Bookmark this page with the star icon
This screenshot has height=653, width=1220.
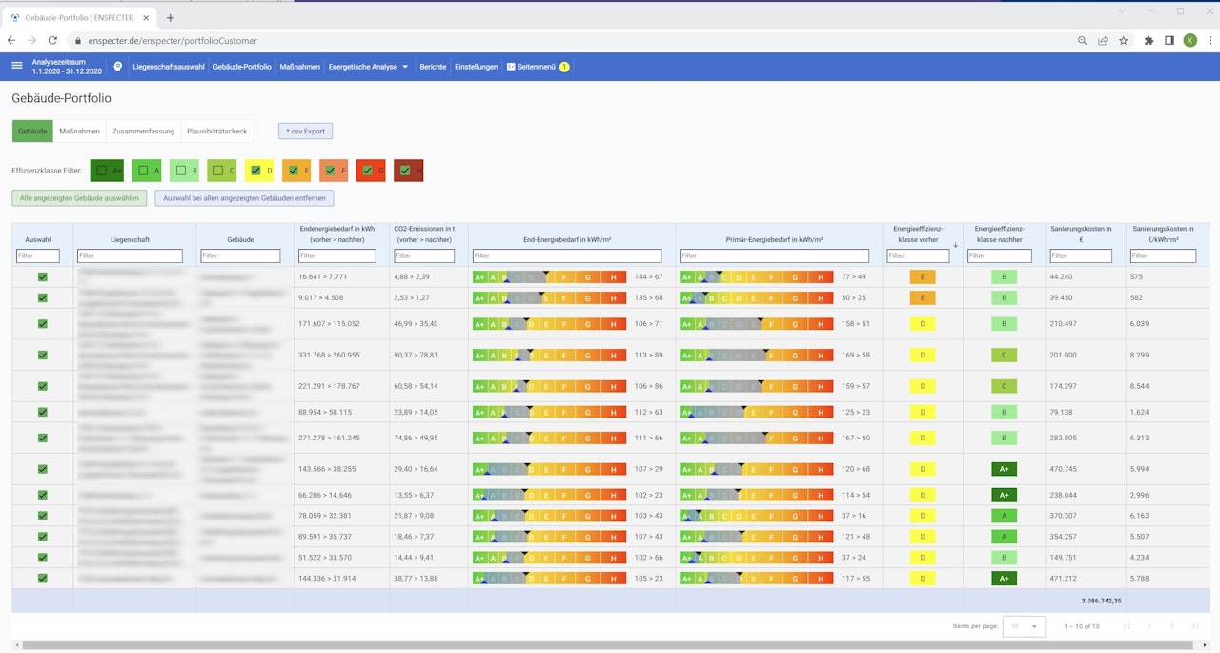click(1124, 41)
